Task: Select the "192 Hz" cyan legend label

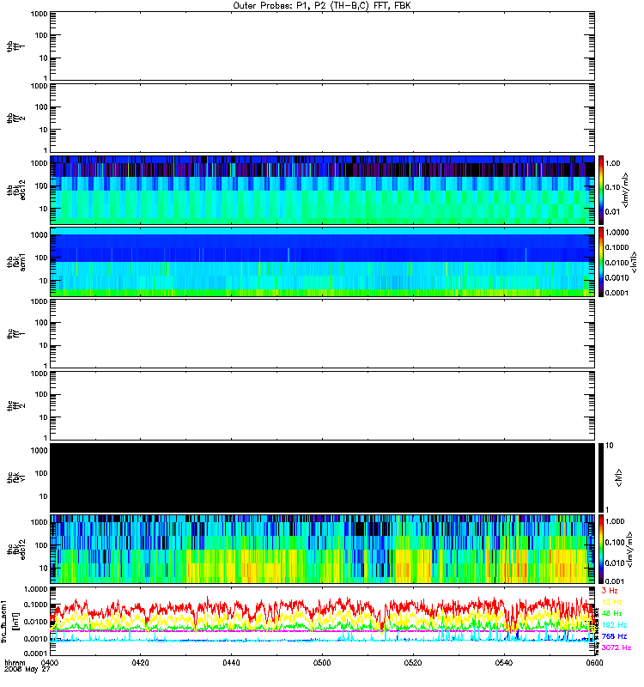Action: click(614, 625)
